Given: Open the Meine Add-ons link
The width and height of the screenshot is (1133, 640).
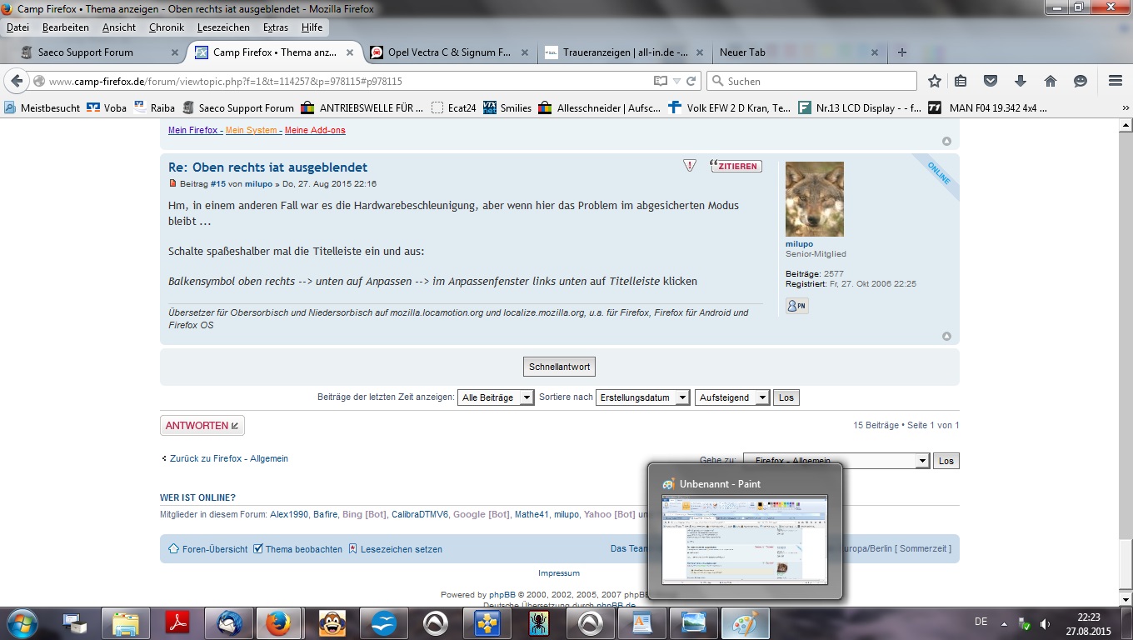Looking at the screenshot, I should pyautogui.click(x=315, y=130).
